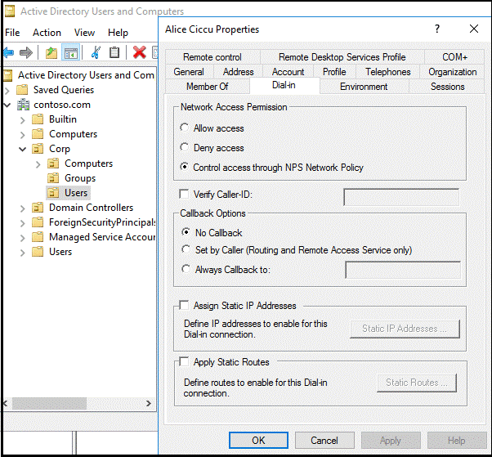Click the OK button
The image size is (492, 457).
pos(258,440)
